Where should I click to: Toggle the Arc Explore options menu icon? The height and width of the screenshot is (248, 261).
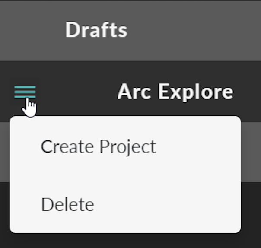(x=25, y=92)
